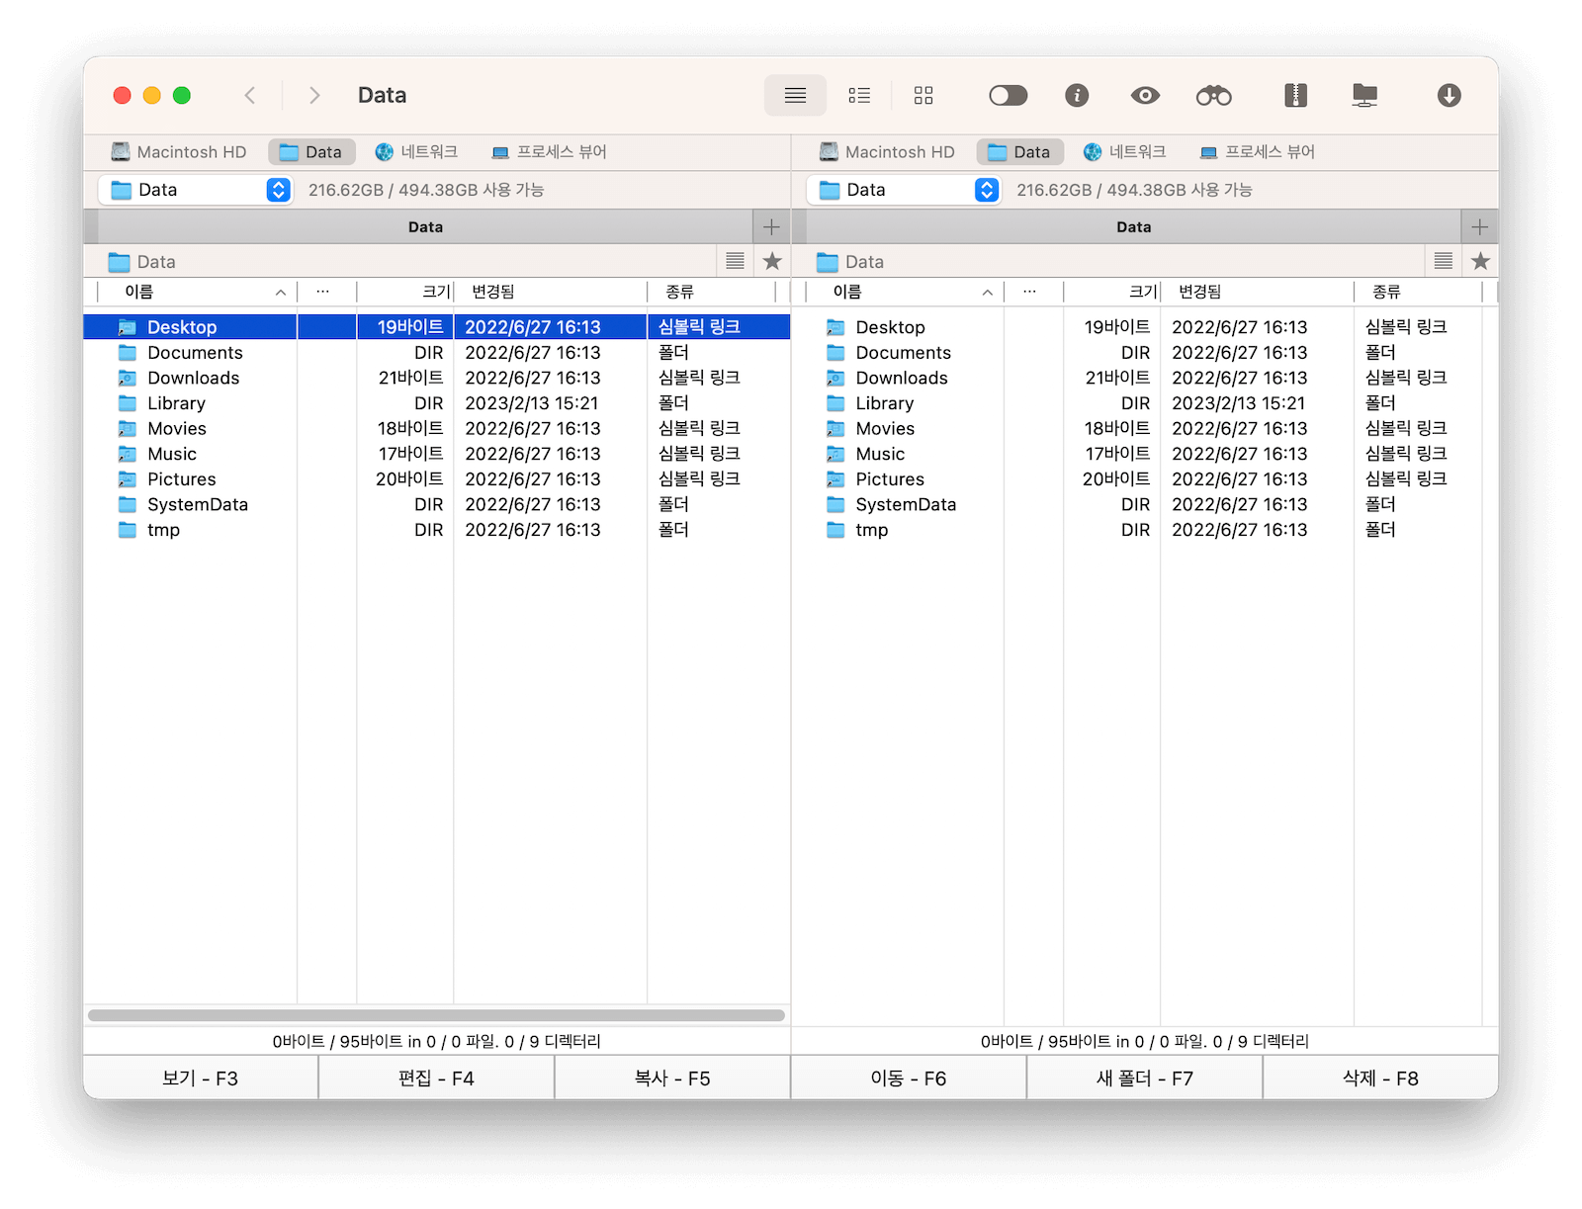Select Documents in the left pane
This screenshot has height=1209, width=1582.
pyautogui.click(x=437, y=352)
